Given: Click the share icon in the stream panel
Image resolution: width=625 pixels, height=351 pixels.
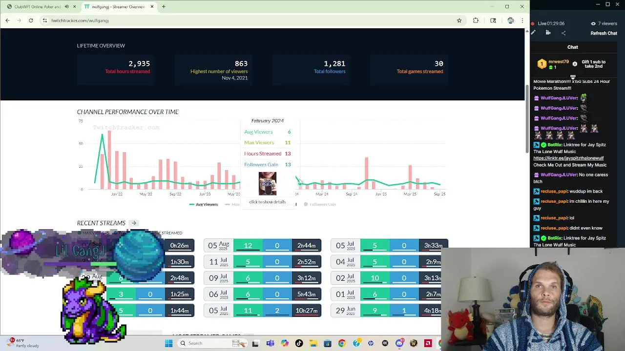Looking at the screenshot, I should point(563,33).
